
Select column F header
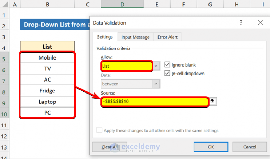click(x=184, y=4)
